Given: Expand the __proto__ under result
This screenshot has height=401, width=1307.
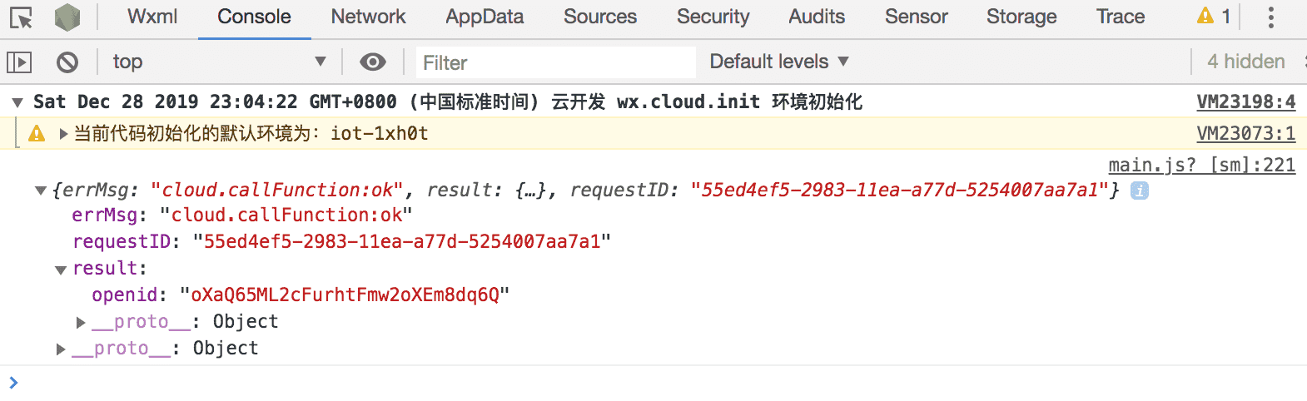Looking at the screenshot, I should (81, 323).
